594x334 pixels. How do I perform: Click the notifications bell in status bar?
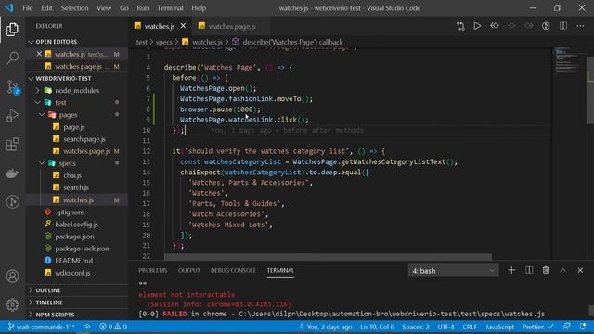coord(583,327)
